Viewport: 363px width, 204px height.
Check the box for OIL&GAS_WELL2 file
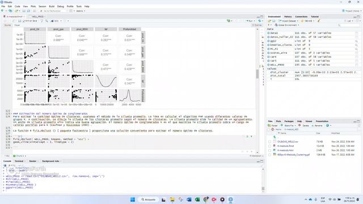[x=270, y=142]
